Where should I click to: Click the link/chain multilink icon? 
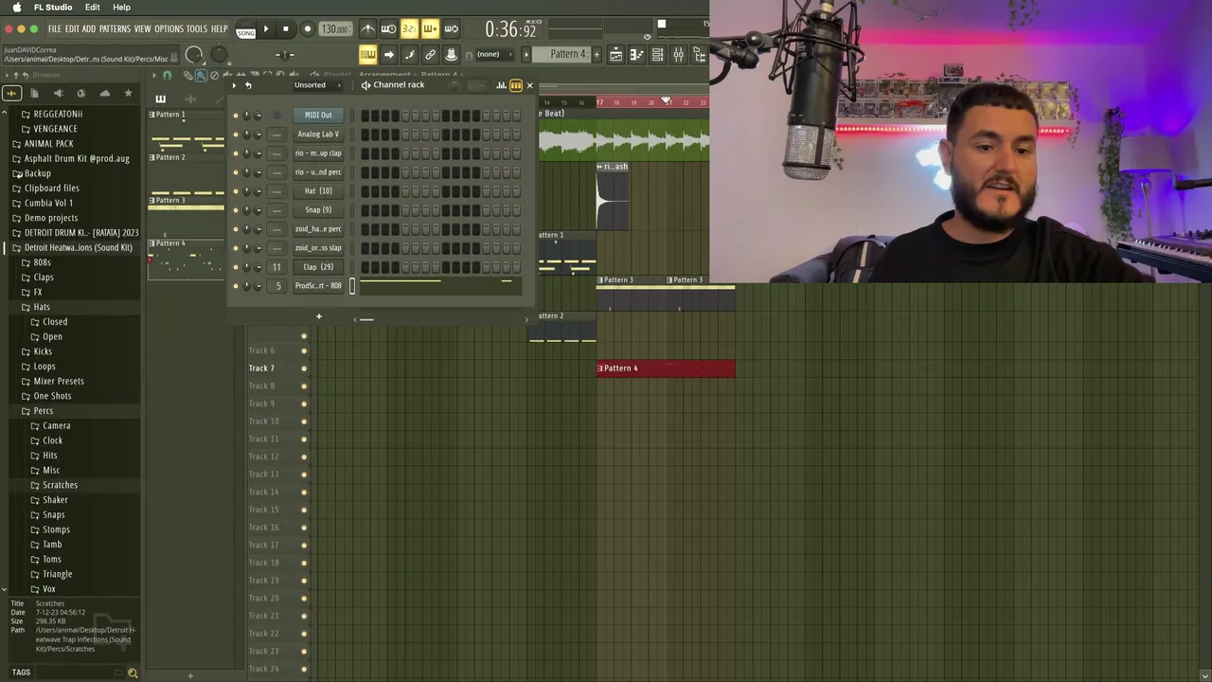tap(430, 55)
